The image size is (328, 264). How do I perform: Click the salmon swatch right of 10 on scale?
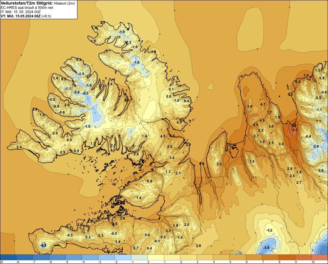tap(319, 257)
